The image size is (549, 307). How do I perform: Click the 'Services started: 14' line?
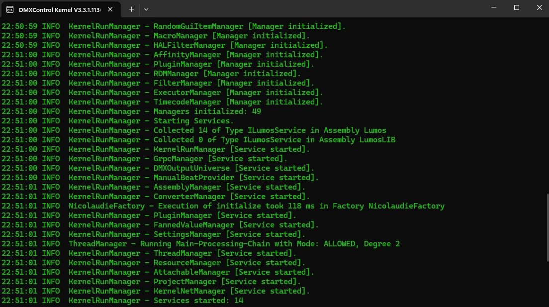(x=122, y=301)
